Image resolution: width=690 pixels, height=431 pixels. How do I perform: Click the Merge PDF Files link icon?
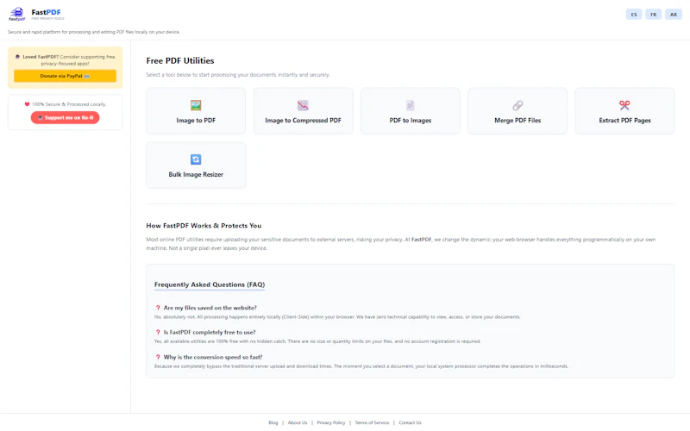[x=517, y=105]
